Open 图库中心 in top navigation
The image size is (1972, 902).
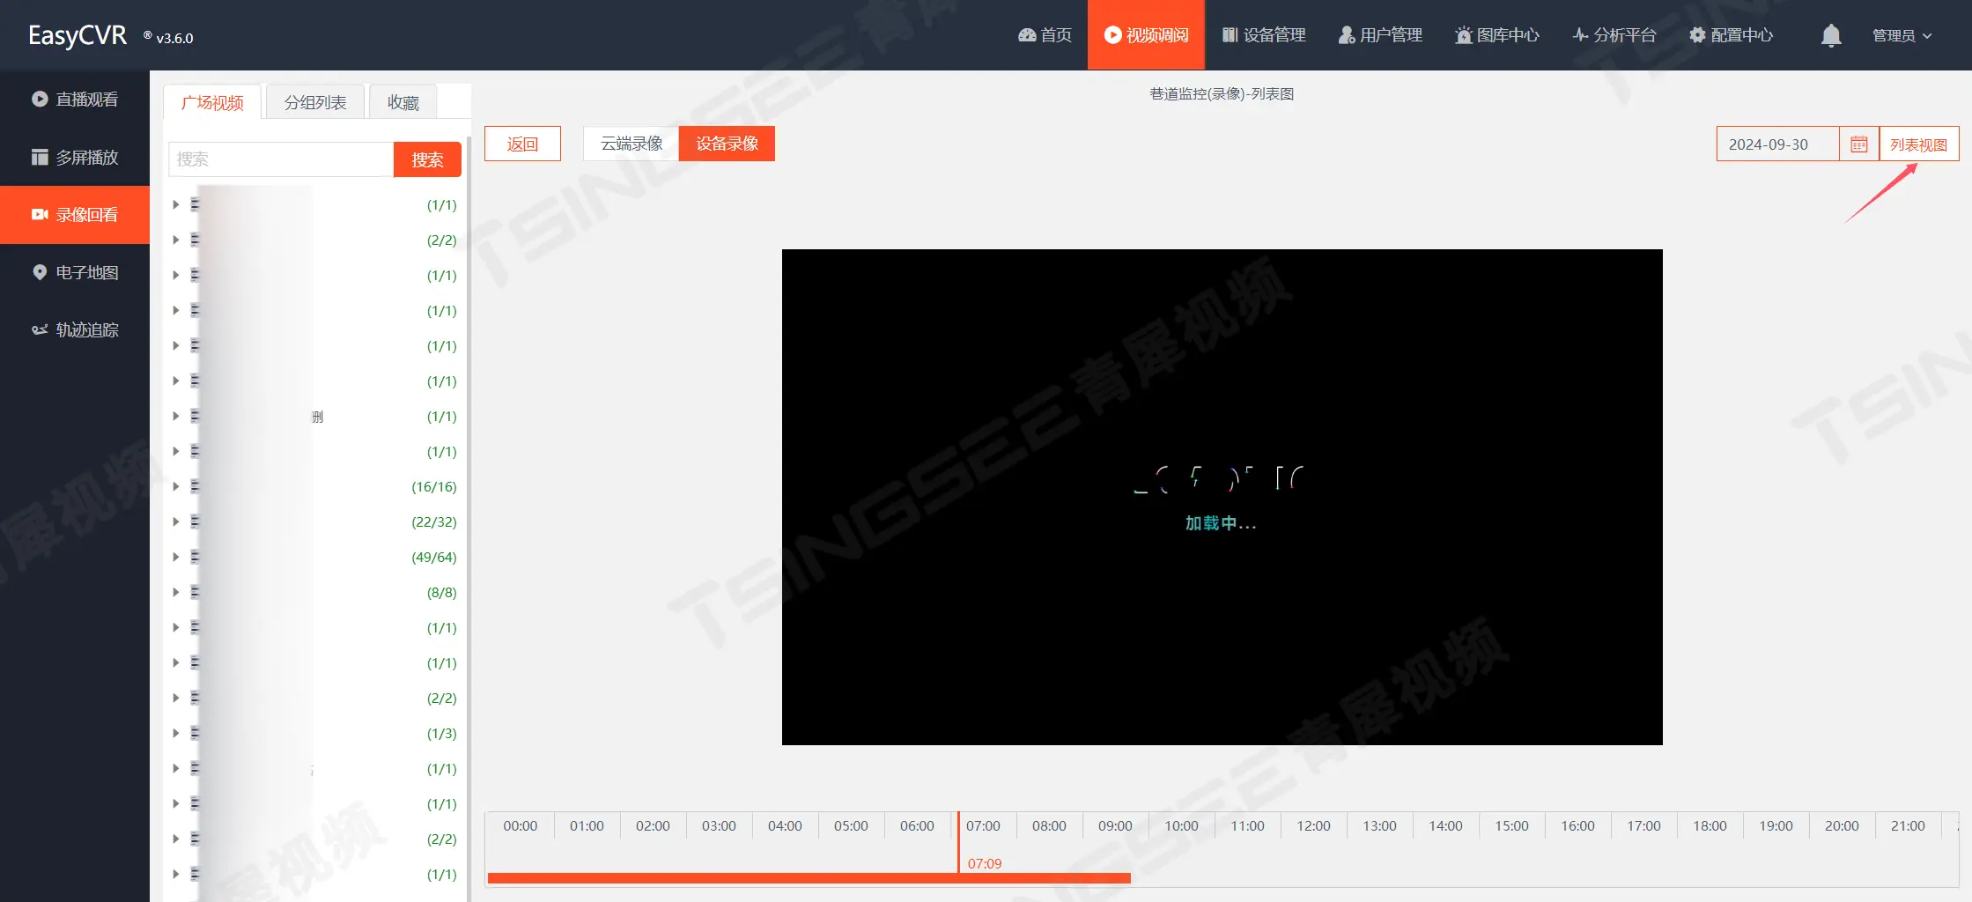click(1497, 35)
